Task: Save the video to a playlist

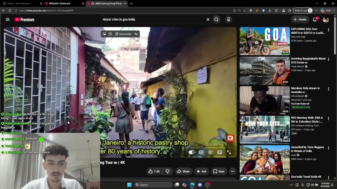Action: pyautogui.click(x=219, y=171)
